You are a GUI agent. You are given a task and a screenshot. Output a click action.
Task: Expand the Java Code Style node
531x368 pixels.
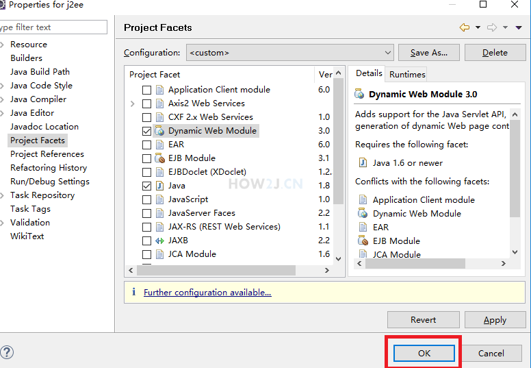[x=2, y=86]
